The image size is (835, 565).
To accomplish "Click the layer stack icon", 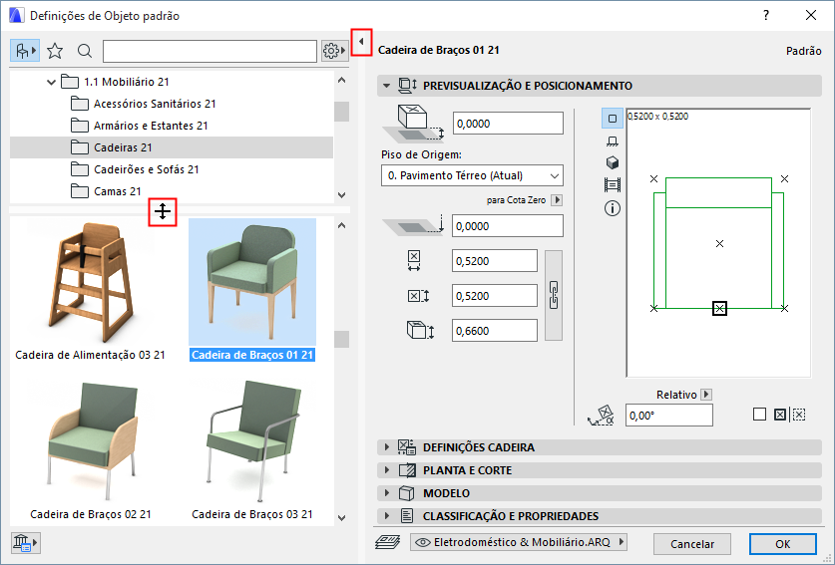I will click(388, 543).
